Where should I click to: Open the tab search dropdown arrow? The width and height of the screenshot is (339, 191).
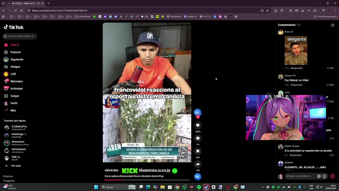(x=3, y=3)
